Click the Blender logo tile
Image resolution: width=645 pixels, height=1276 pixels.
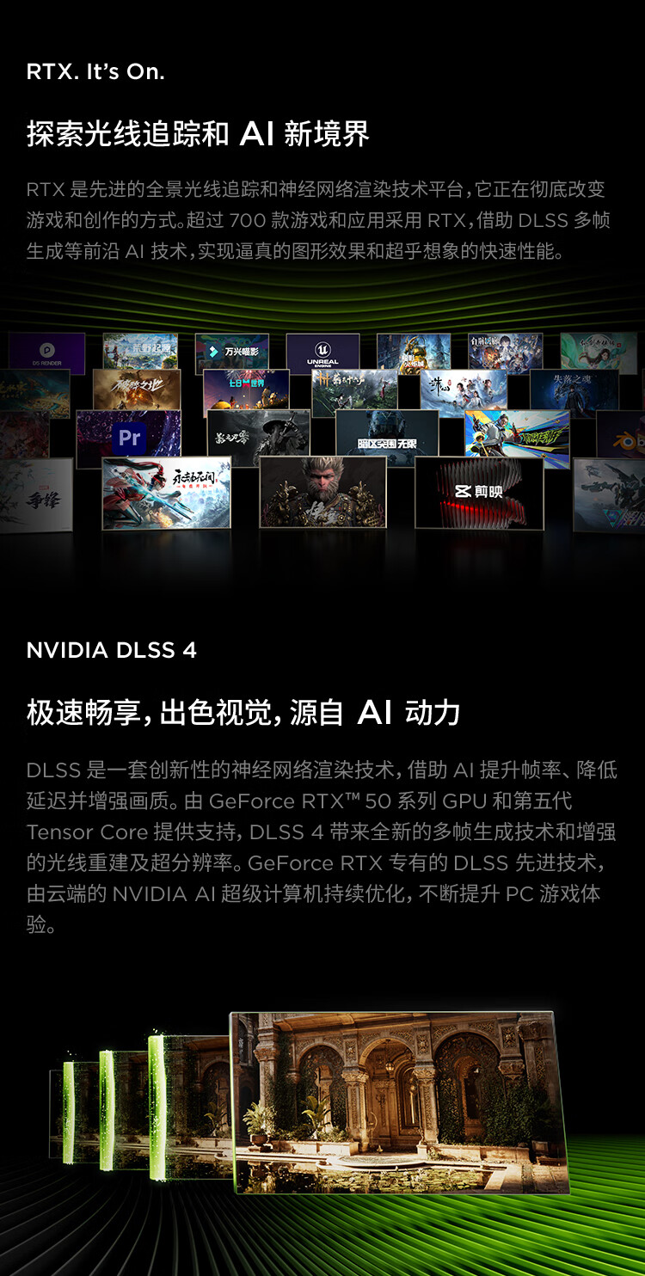(621, 434)
